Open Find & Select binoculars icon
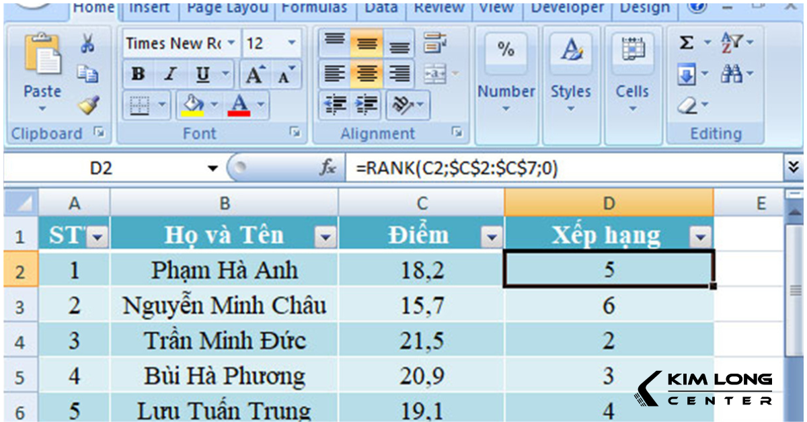This screenshot has height=422, width=807. [x=732, y=72]
